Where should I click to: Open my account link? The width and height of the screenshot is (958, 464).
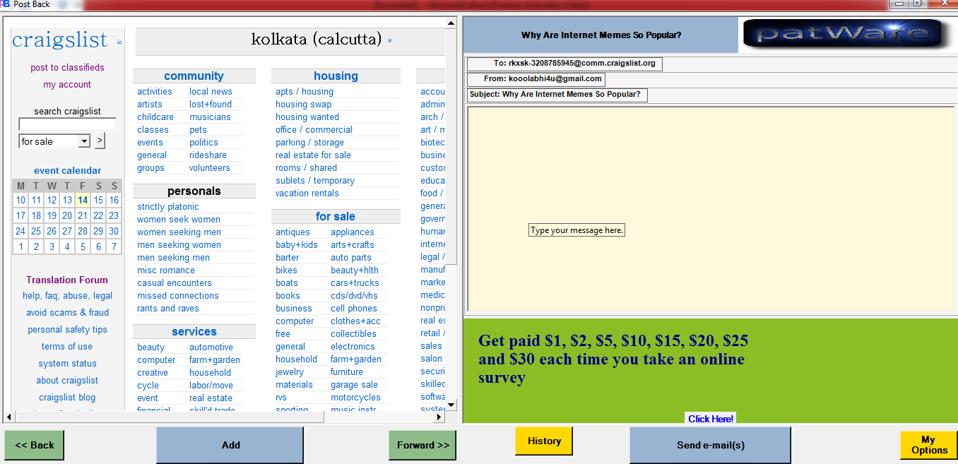pos(67,85)
